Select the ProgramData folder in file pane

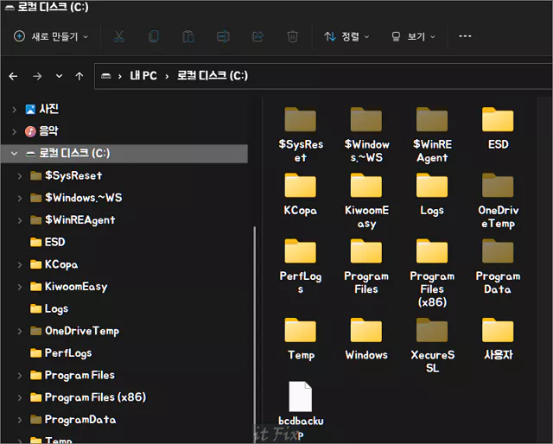click(498, 251)
